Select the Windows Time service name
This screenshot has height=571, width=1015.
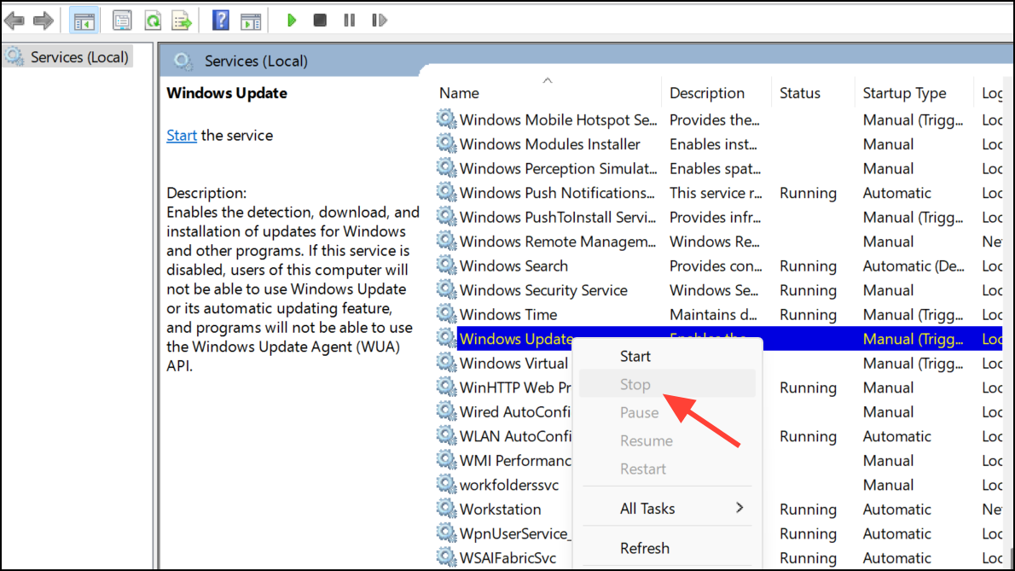(x=508, y=315)
